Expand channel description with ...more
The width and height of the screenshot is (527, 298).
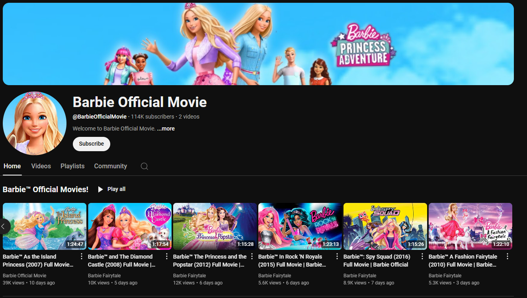pos(166,129)
